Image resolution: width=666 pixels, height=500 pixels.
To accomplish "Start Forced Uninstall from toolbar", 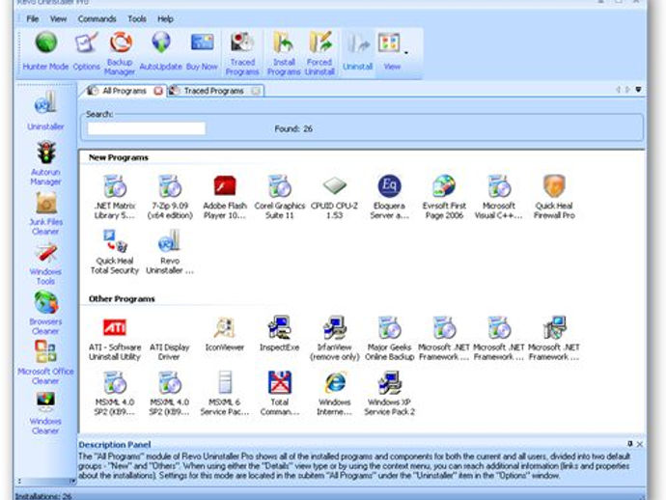I will click(319, 53).
